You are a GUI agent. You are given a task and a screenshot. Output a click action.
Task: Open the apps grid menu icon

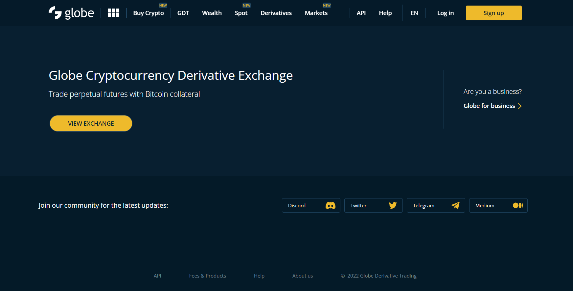(x=113, y=13)
